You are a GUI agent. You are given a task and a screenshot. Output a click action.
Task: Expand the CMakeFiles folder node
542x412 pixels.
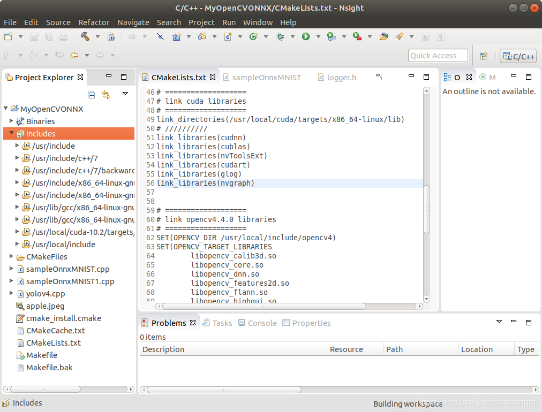11,256
